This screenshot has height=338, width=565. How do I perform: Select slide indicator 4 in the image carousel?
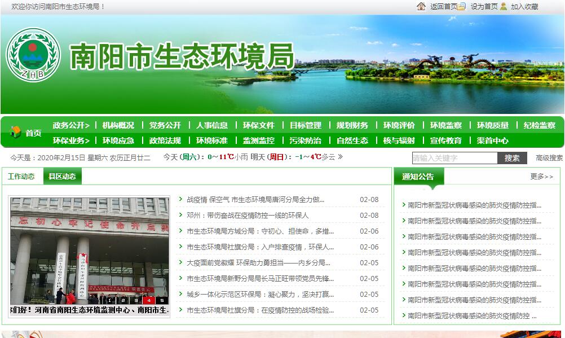click(x=149, y=300)
